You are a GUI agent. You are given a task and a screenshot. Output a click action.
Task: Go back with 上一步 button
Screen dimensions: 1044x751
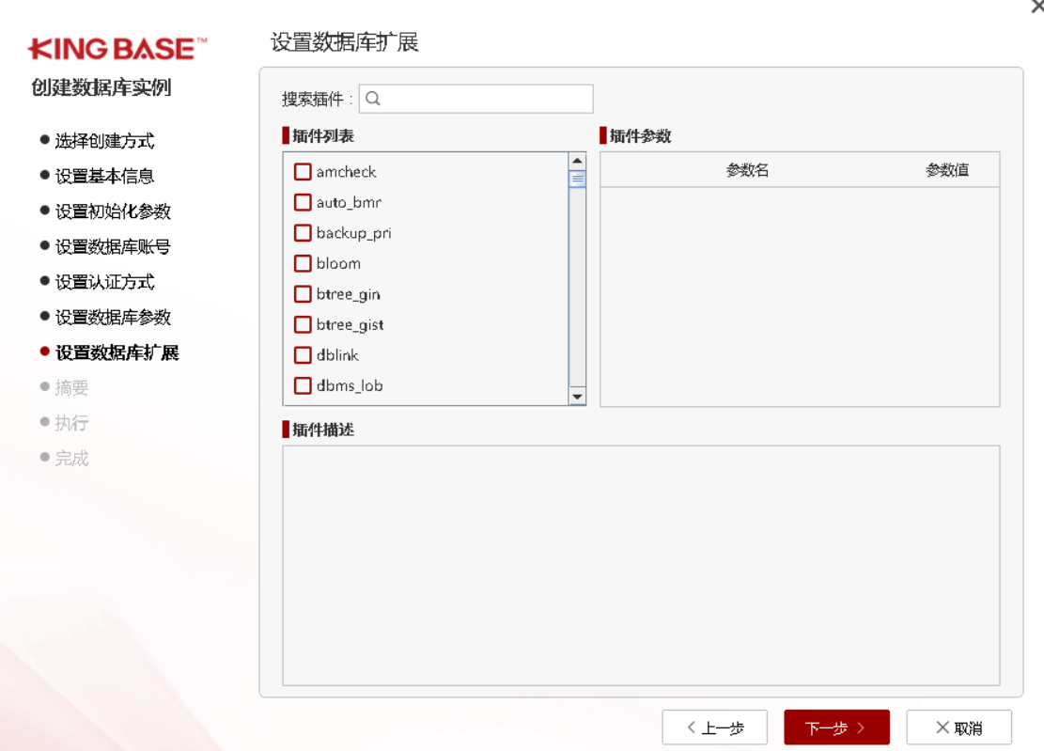coord(714,728)
